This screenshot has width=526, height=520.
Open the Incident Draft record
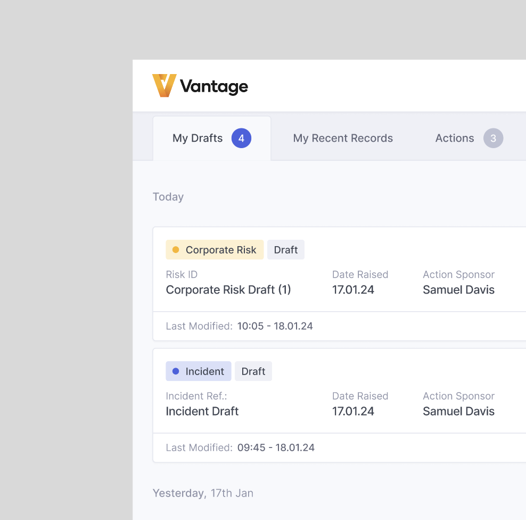click(202, 411)
